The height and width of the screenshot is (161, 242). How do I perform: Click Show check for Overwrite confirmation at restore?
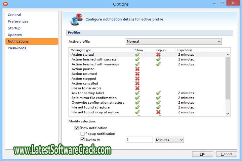[137, 102]
